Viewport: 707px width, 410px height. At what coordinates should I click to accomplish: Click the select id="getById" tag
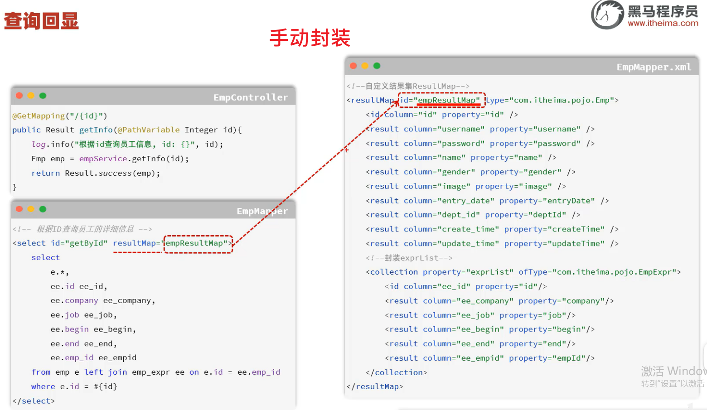pyautogui.click(x=122, y=243)
